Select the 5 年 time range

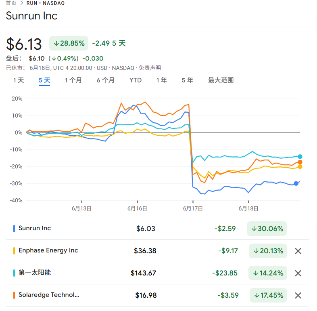click(187, 80)
